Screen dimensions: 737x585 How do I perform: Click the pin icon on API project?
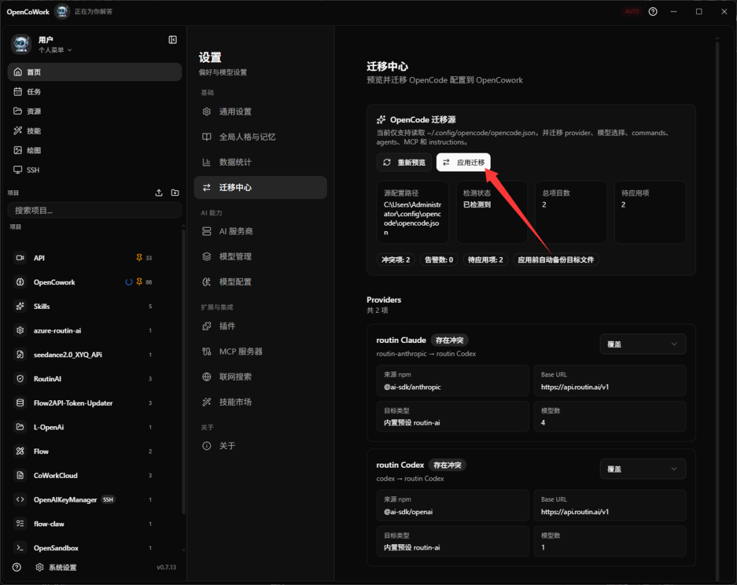coord(139,258)
